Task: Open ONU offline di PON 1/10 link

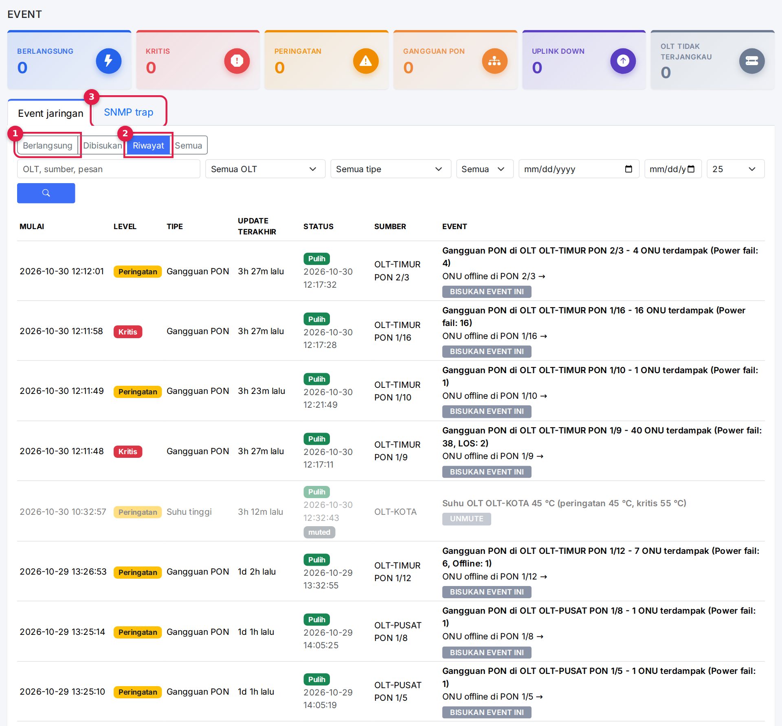Action: click(494, 396)
